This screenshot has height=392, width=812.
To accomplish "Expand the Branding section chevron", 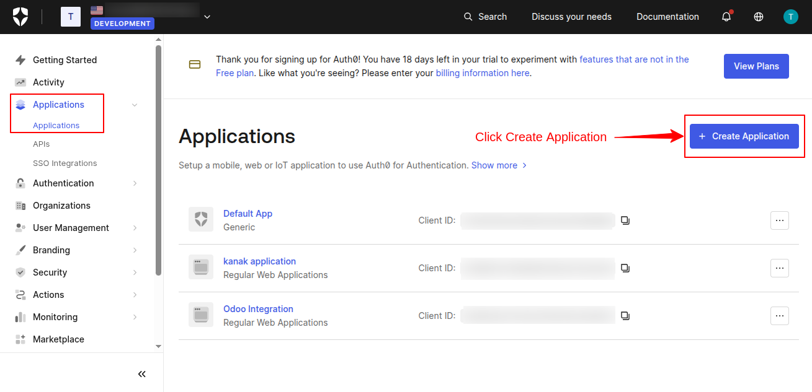I will coord(135,250).
